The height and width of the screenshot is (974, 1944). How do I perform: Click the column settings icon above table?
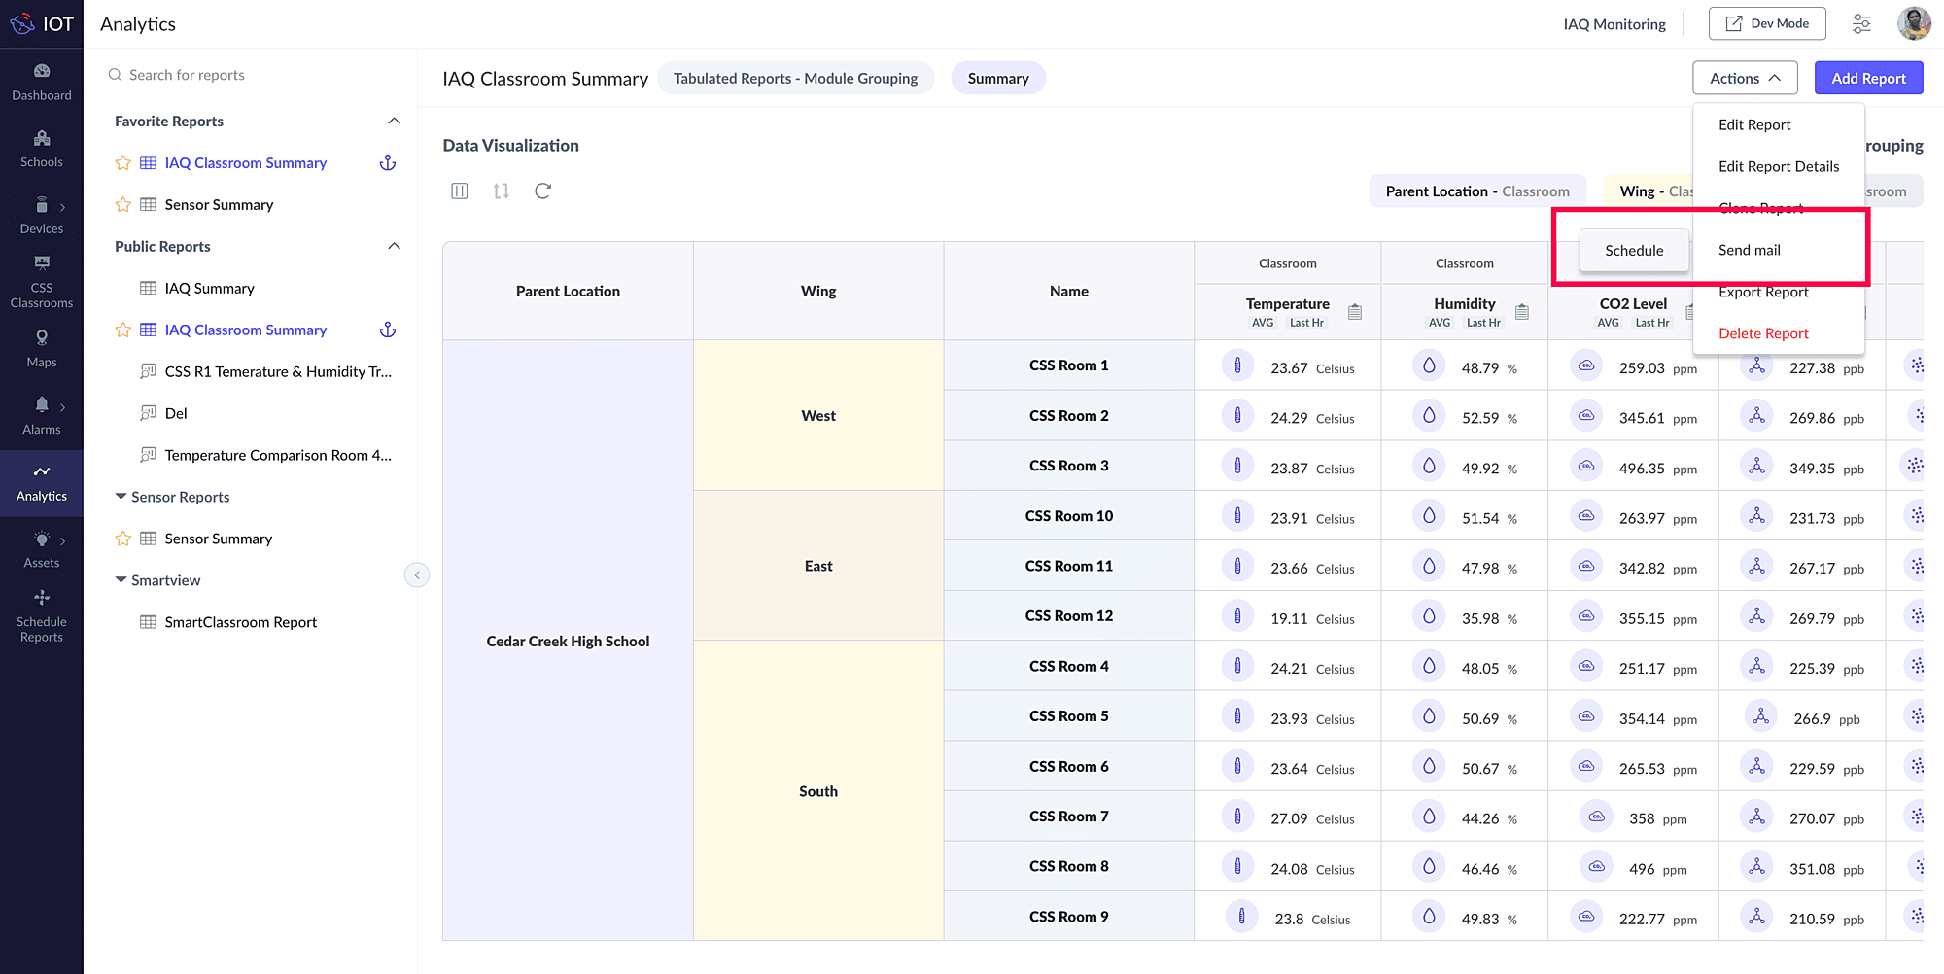tap(460, 191)
